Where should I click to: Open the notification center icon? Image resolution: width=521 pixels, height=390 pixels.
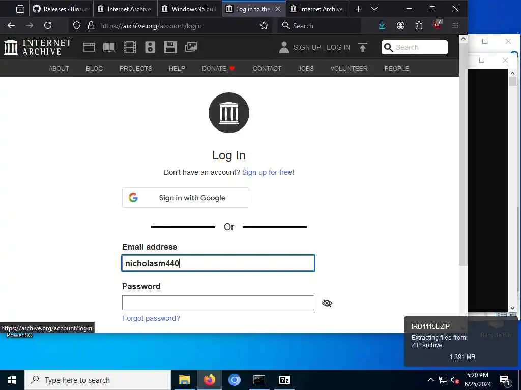tap(505, 380)
